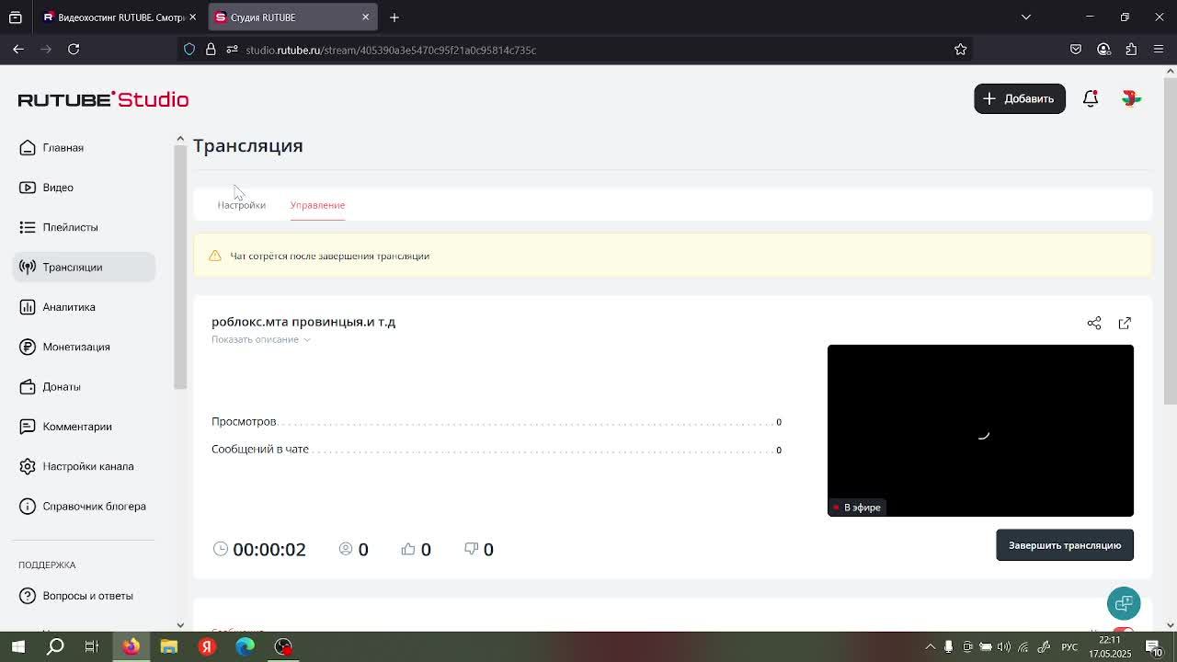Select the Управление tab
This screenshot has width=1177, height=662.
[317, 205]
